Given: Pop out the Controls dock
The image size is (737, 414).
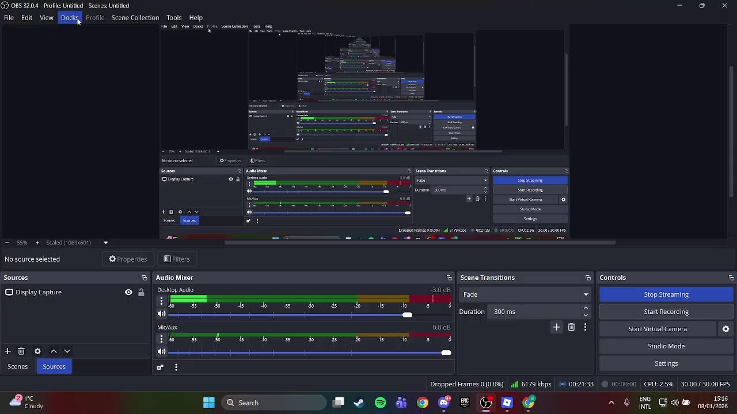Looking at the screenshot, I should pyautogui.click(x=731, y=278).
